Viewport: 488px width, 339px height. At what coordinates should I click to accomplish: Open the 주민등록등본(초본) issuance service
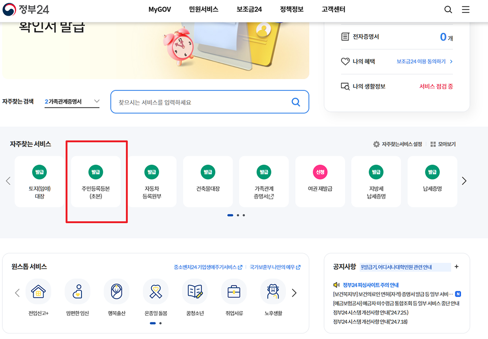point(96,181)
